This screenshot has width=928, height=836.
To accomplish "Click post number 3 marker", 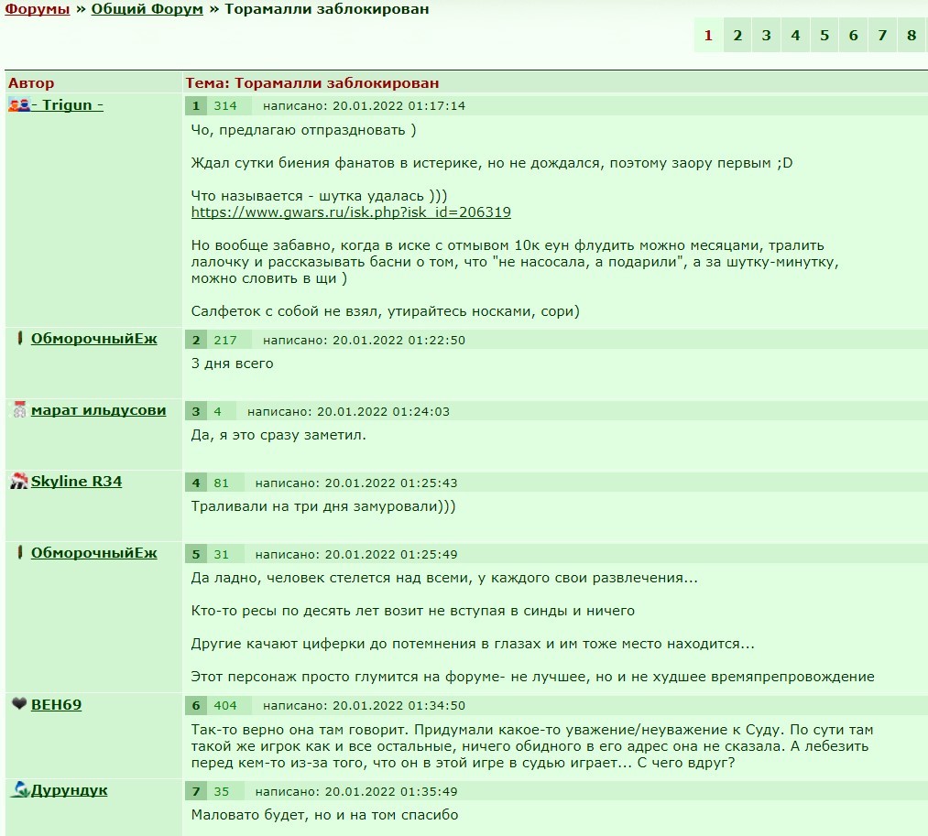I will pos(196,412).
